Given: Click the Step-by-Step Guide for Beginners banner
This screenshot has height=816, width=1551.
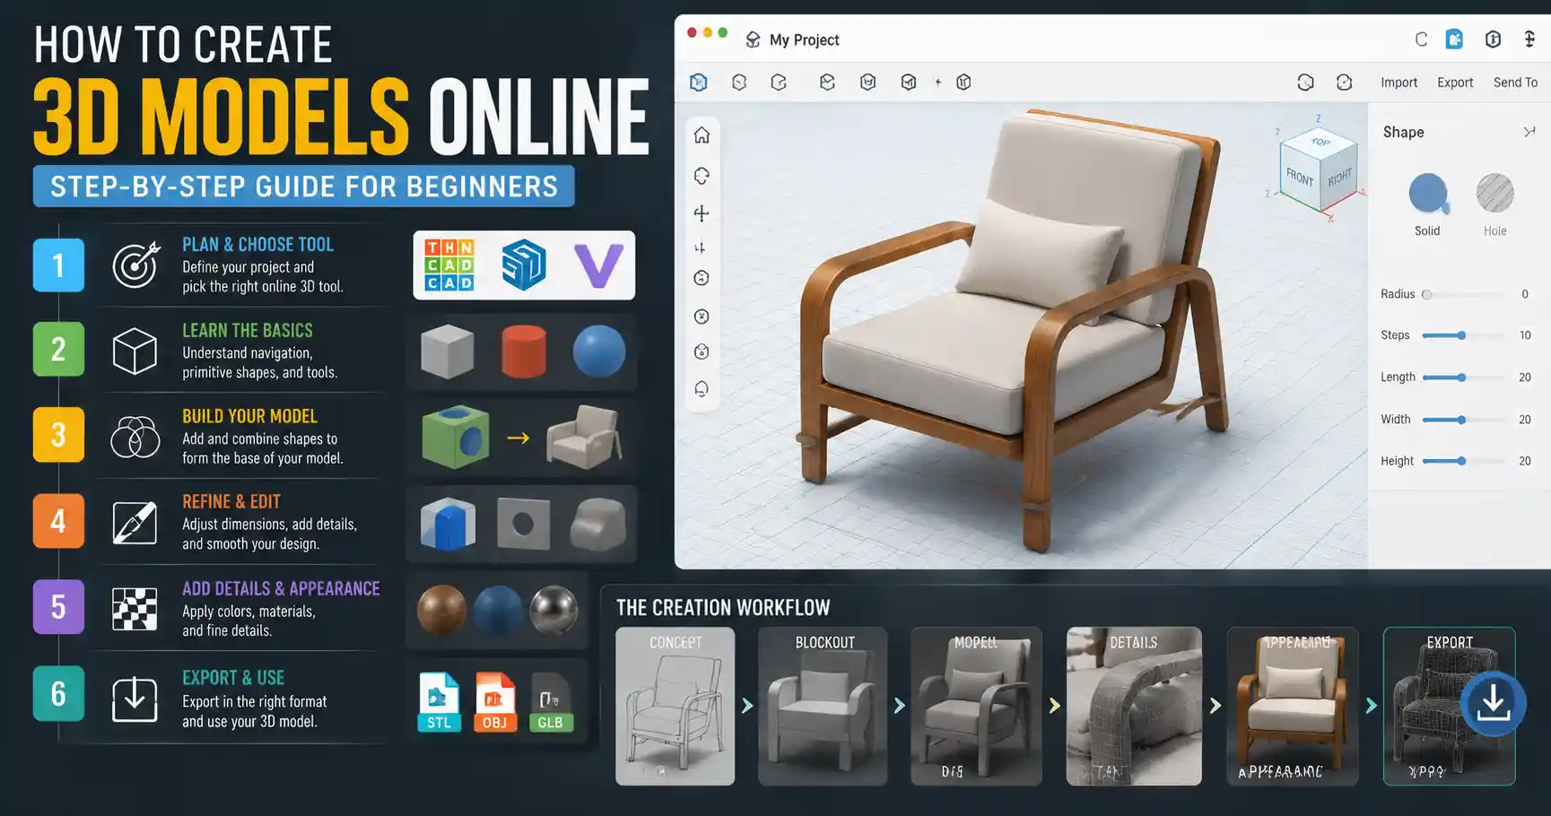Looking at the screenshot, I should pos(304,187).
